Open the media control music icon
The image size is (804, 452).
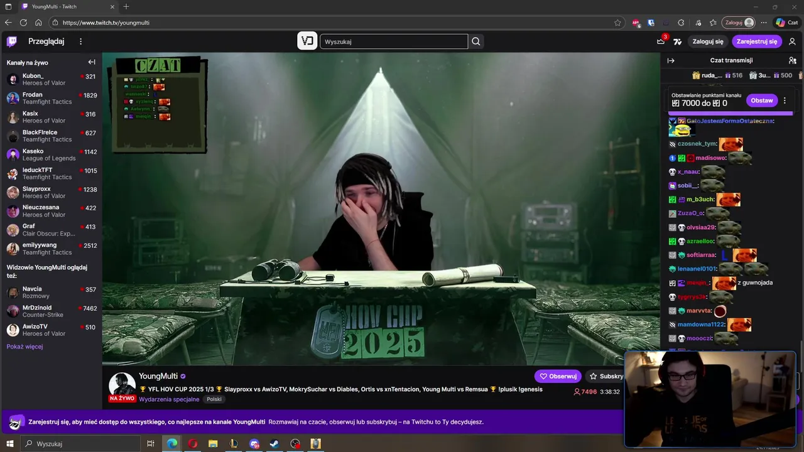point(697,23)
